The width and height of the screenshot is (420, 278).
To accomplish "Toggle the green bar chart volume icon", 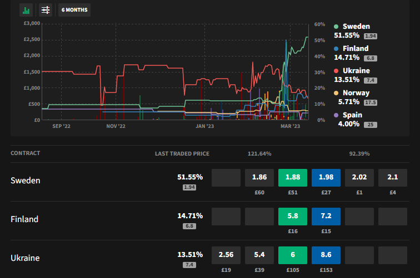I will (26, 10).
